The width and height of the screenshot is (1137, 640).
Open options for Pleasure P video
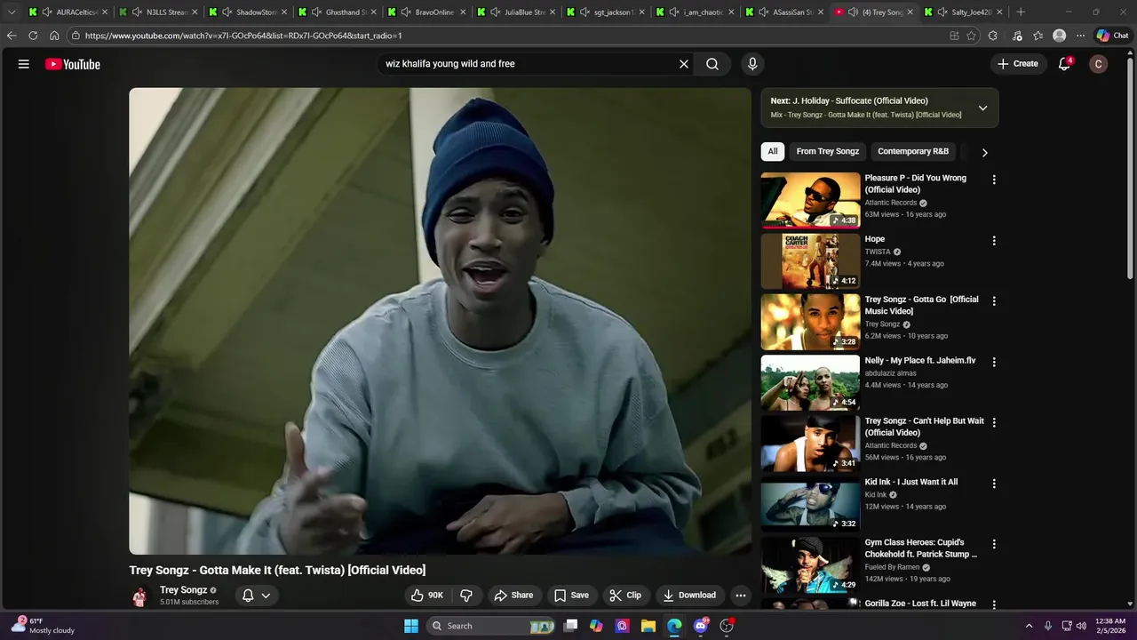(994, 180)
